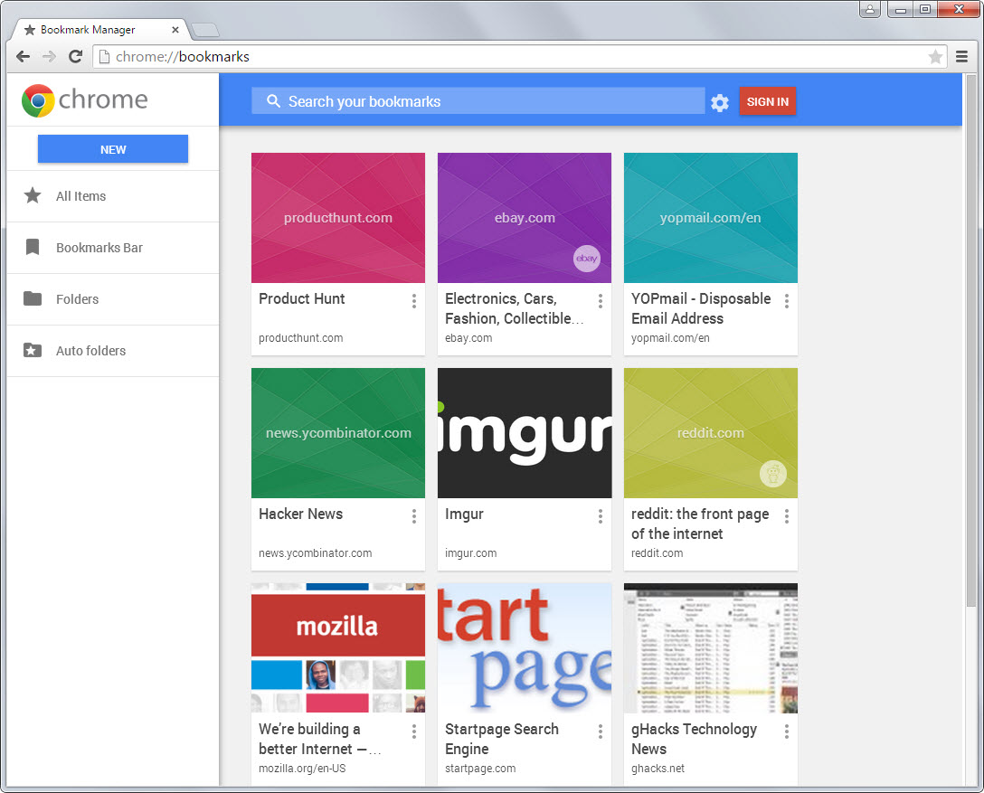Open a new tab with the blank tab button
The image size is (984, 793).
204,30
